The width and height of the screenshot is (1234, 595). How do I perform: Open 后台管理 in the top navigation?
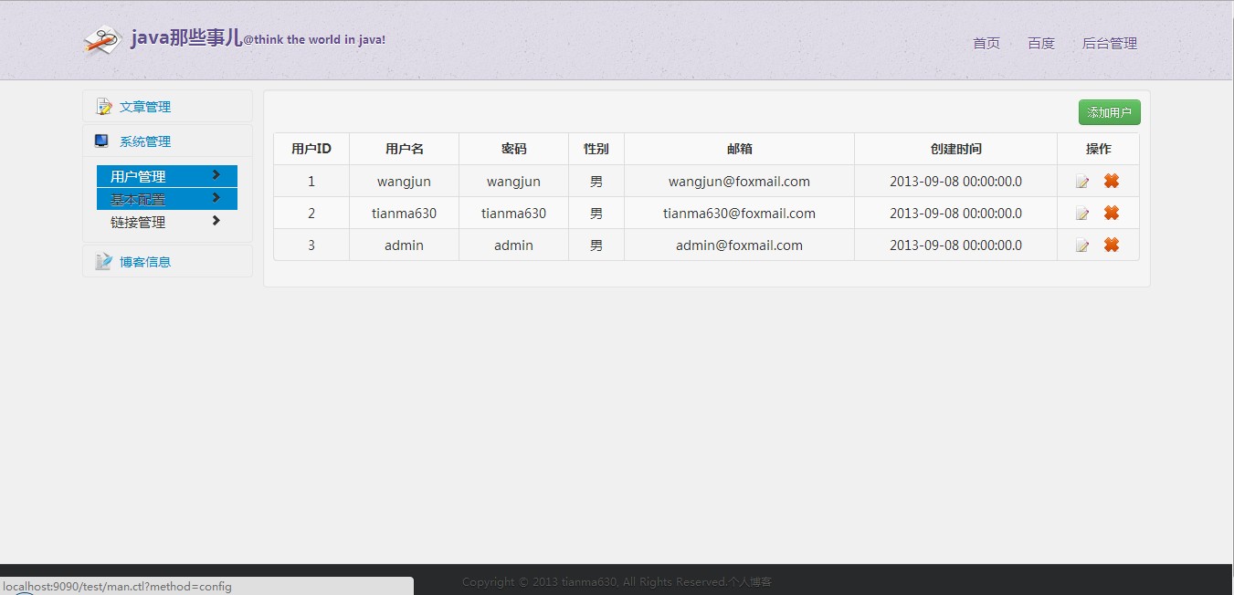tap(1110, 43)
